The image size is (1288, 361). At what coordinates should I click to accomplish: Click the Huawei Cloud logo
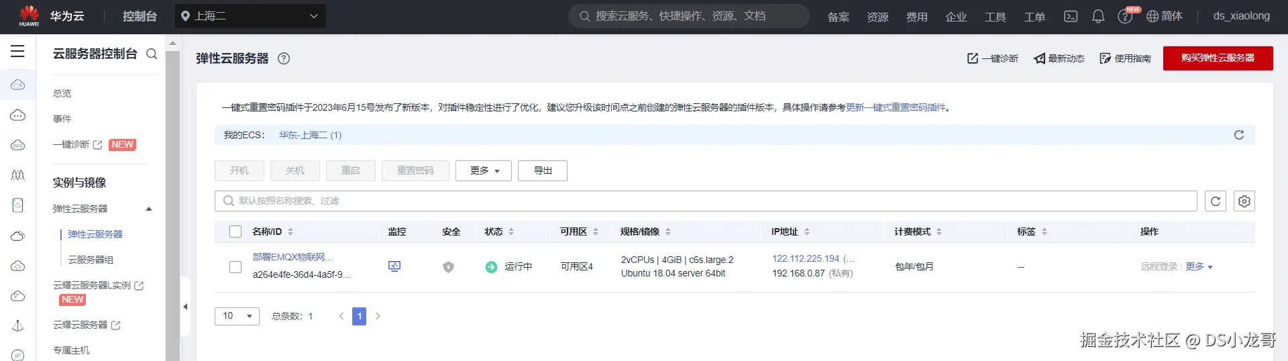(x=29, y=15)
